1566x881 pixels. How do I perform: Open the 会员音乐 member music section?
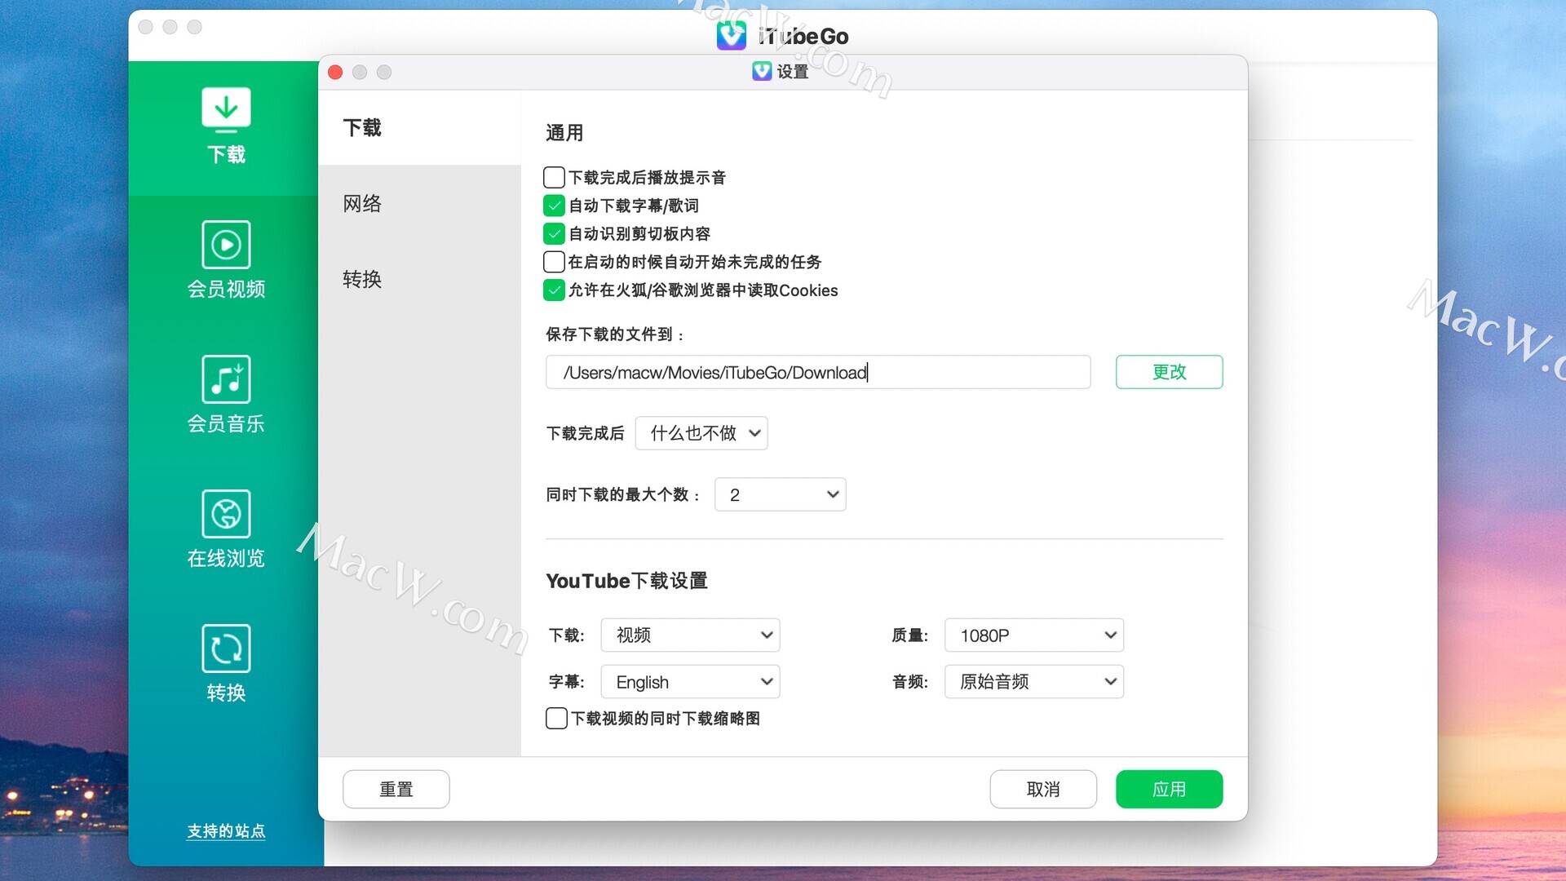point(226,395)
